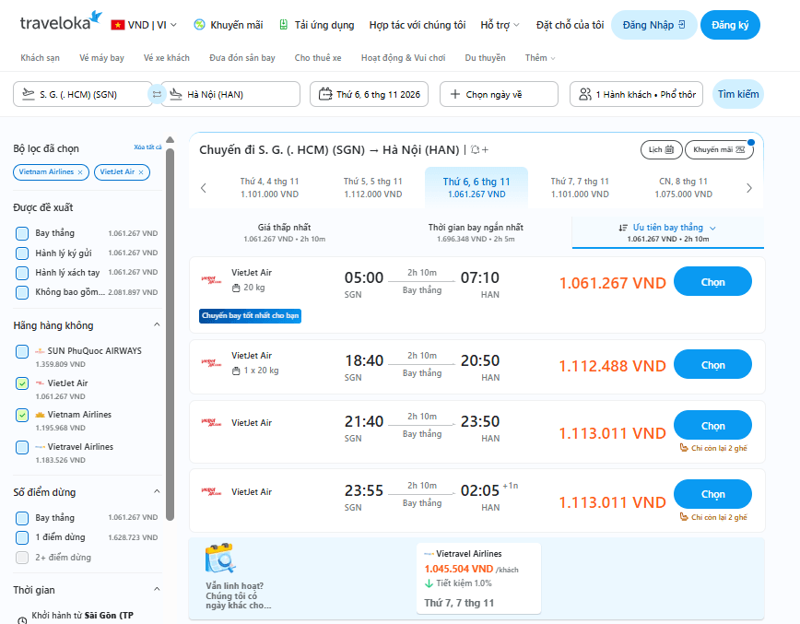Open the Vietravel Airlines alternate date card
The height and width of the screenshot is (624, 800).
click(478, 578)
